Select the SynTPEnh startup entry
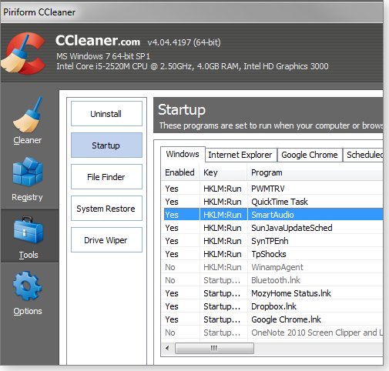 272,241
